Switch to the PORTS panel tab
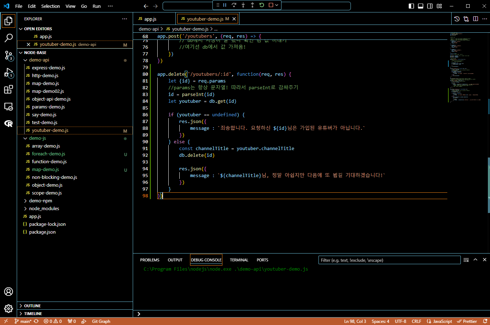 tap(263, 260)
